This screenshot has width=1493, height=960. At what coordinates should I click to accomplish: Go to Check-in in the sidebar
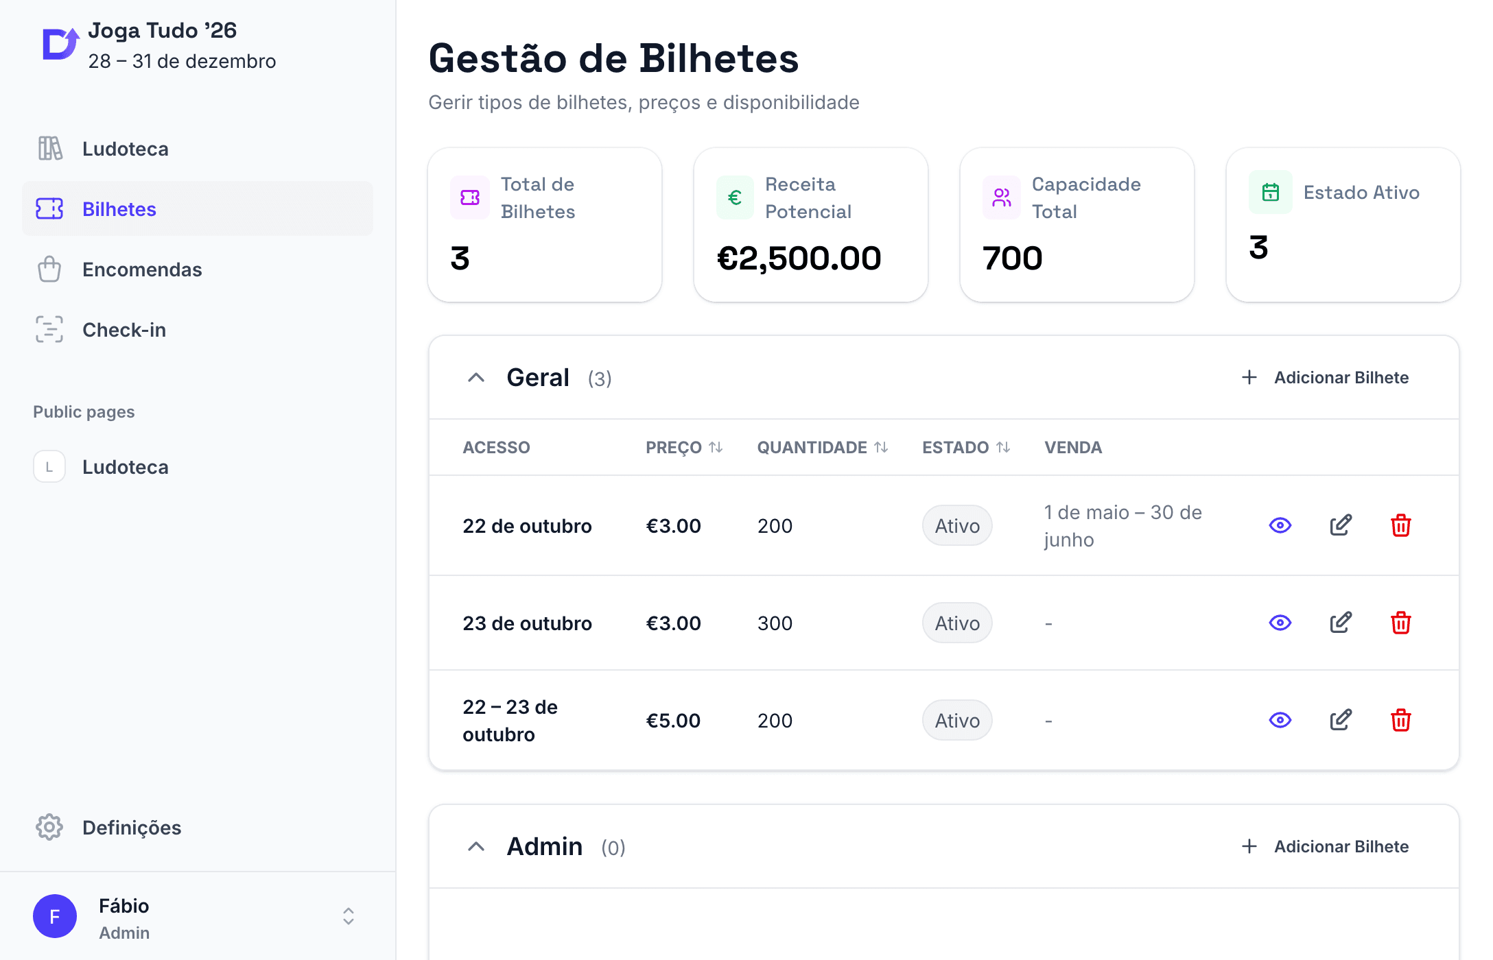pyautogui.click(x=198, y=329)
